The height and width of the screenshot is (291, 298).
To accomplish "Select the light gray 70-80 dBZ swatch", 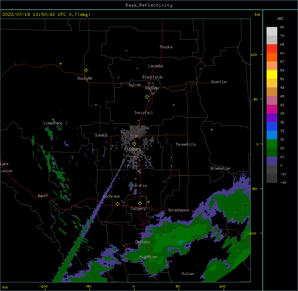I will [x=272, y=31].
